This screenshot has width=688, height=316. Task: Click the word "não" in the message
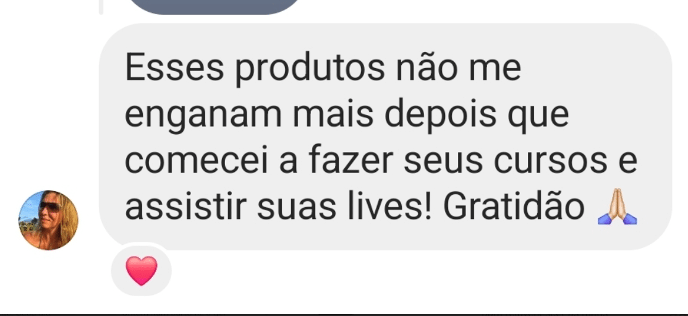point(427,69)
